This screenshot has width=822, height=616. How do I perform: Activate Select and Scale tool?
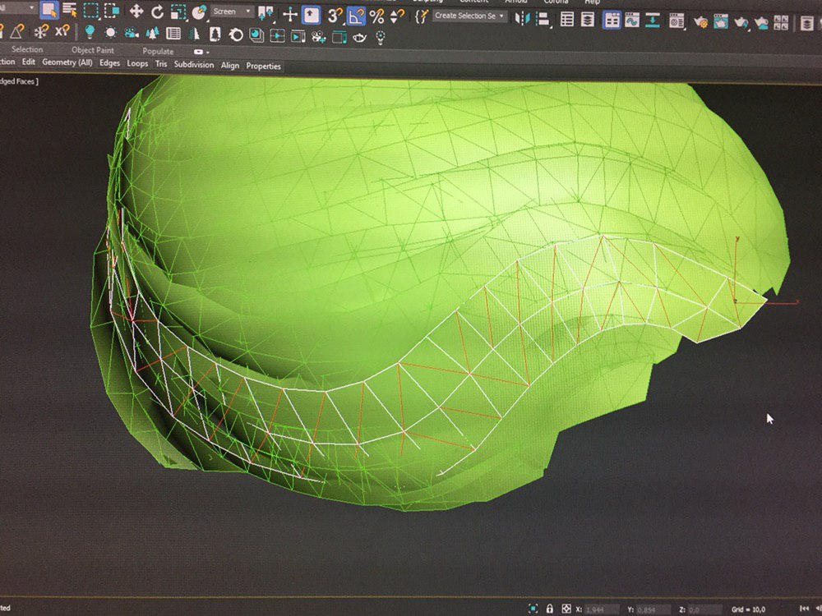(178, 11)
